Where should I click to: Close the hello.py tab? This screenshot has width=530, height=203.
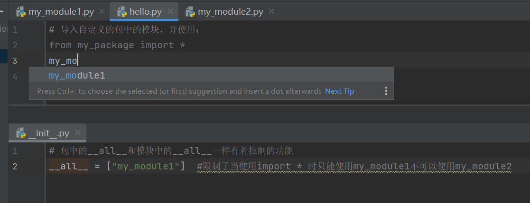[170, 11]
